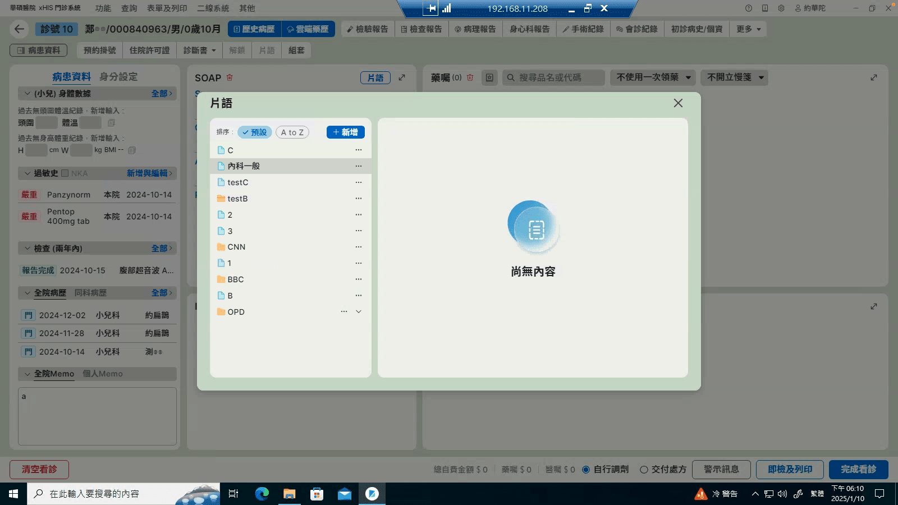Click the 完成看診 button
The height and width of the screenshot is (505, 898).
coord(859,470)
